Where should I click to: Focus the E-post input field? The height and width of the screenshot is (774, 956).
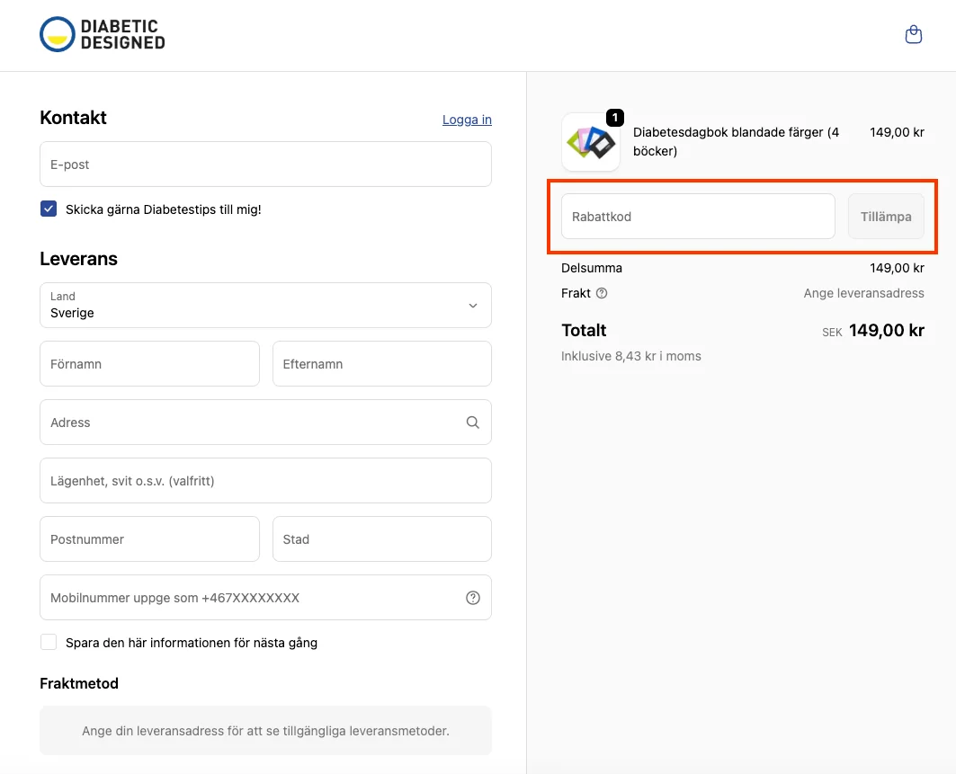tap(265, 165)
